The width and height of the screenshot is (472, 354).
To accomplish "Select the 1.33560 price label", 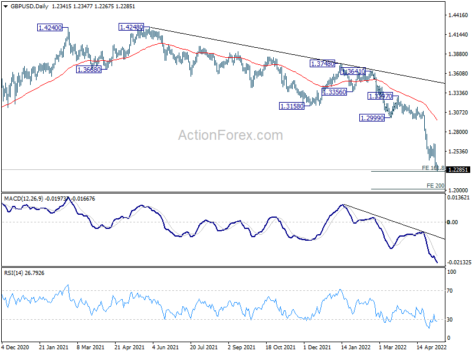I will coord(334,92).
